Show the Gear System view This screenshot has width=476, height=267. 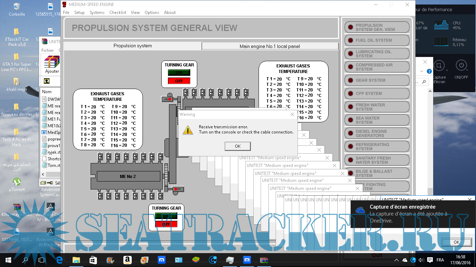pos(377,80)
